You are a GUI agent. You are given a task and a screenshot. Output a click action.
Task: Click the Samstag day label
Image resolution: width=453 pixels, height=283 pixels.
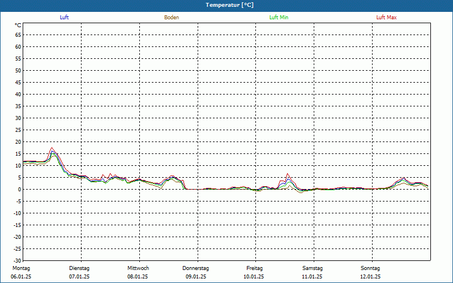click(x=313, y=268)
